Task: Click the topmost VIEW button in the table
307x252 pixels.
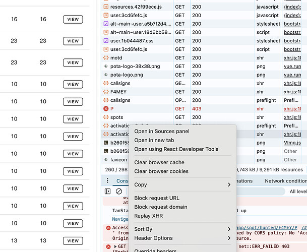Action: tap(73, 19)
